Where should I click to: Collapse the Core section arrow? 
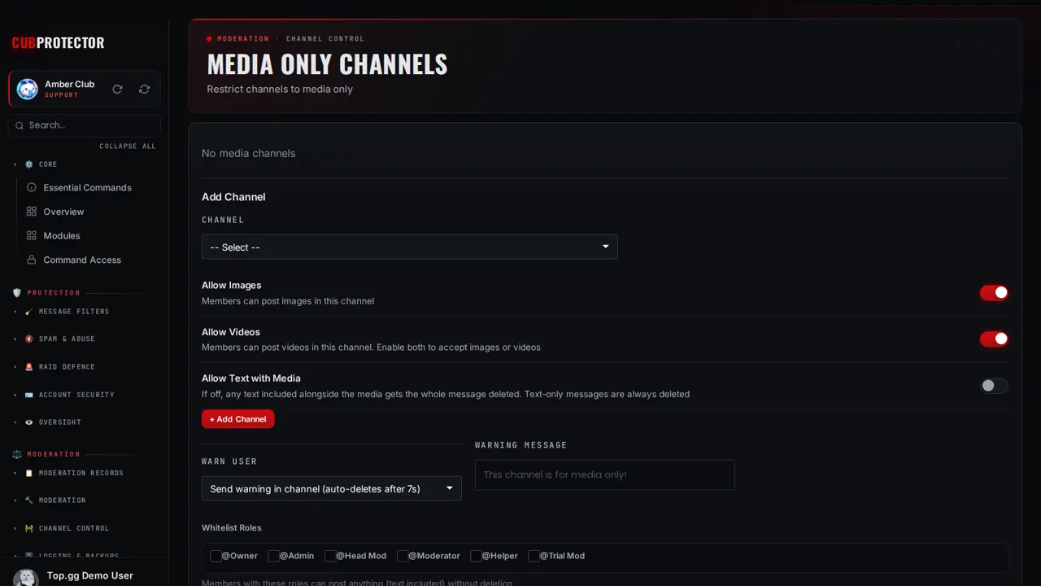(x=15, y=164)
